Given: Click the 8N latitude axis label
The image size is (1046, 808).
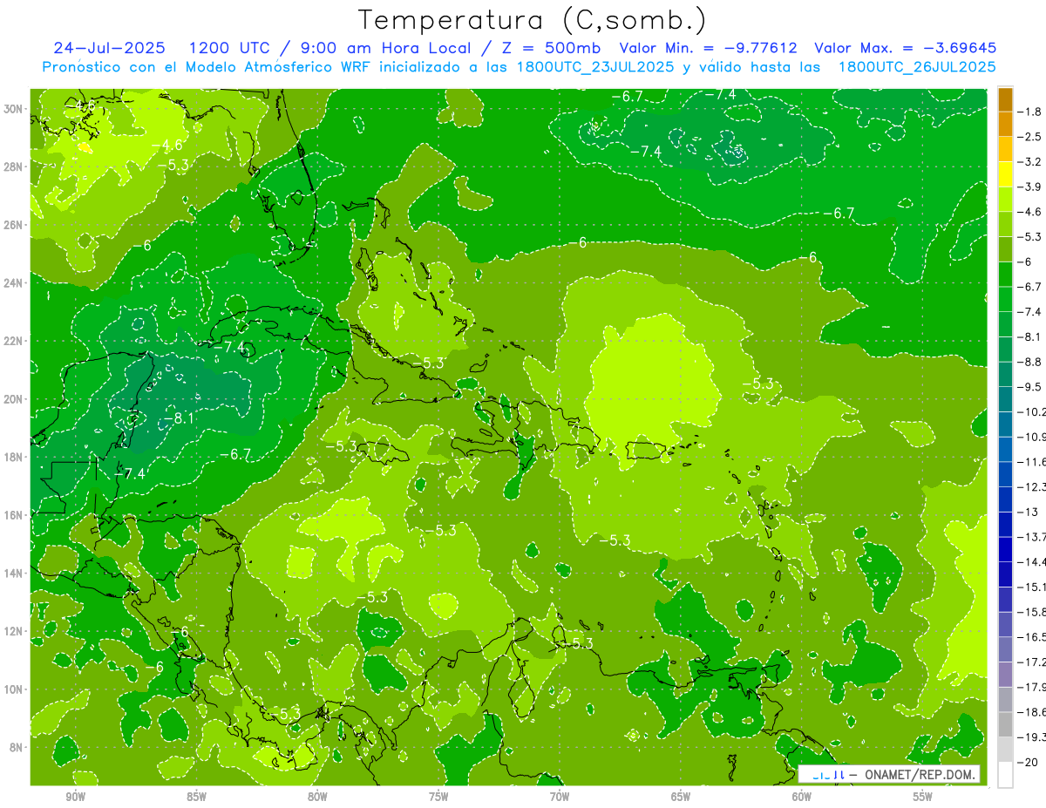Looking at the screenshot, I should coord(17,747).
